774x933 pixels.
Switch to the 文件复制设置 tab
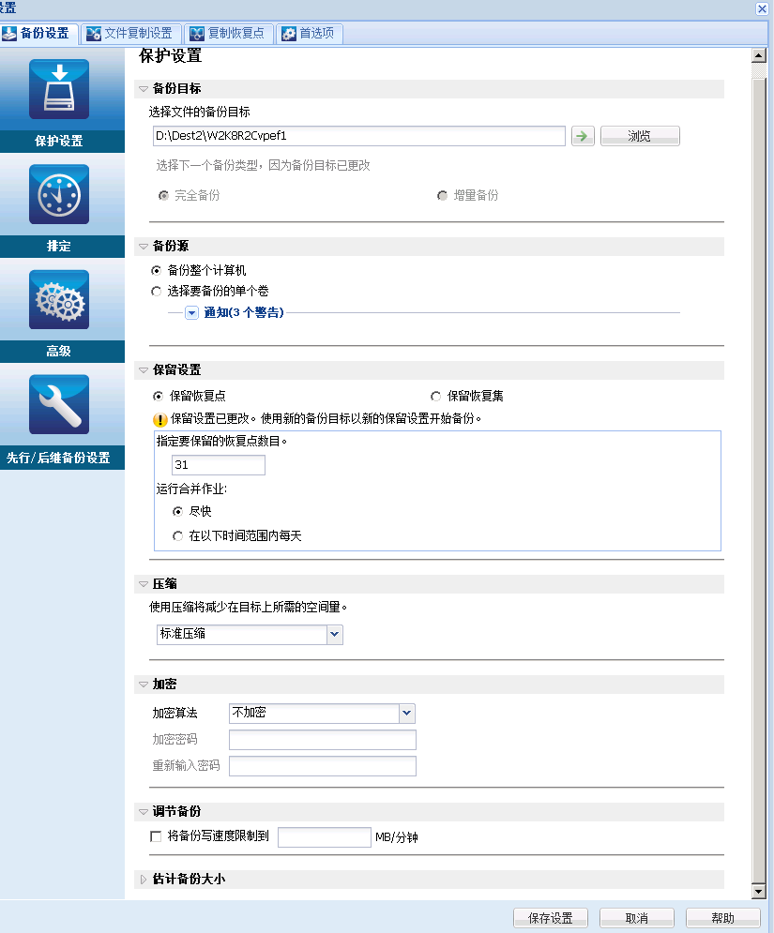click(x=130, y=33)
